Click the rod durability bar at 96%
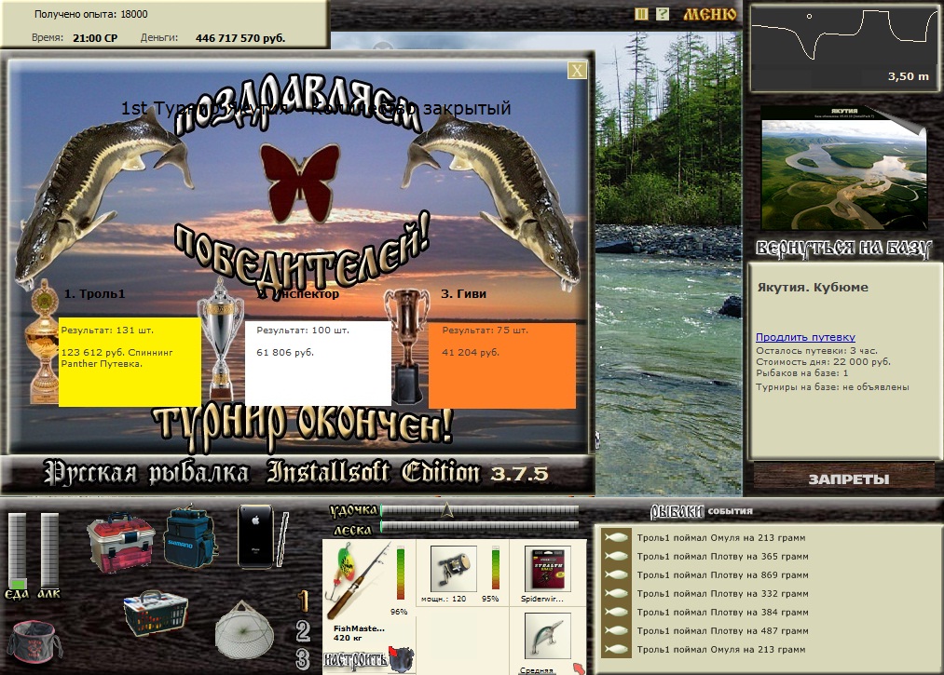The height and width of the screenshot is (675, 944). 401,574
